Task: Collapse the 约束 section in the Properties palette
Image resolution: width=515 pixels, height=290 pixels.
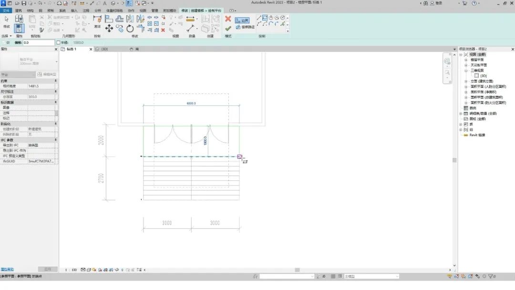Action: (x=55, y=81)
